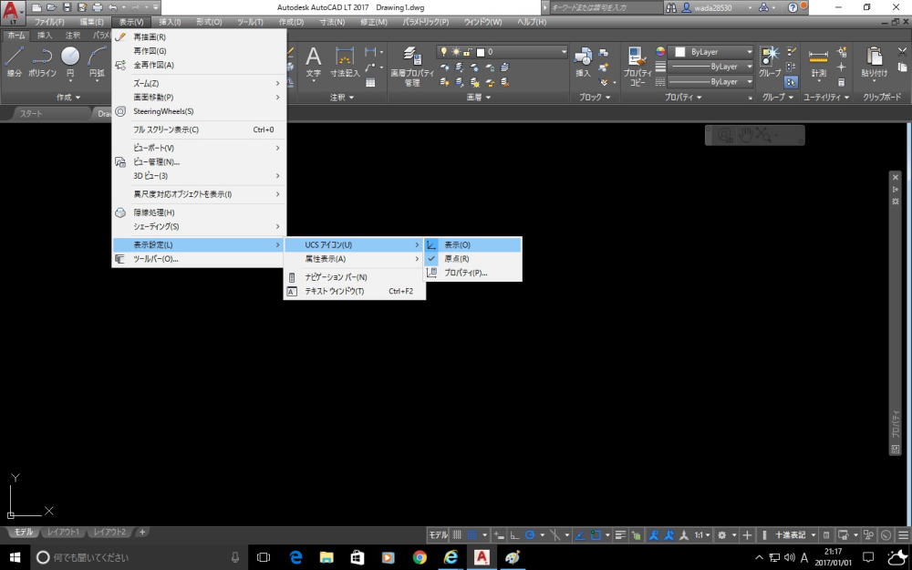Click ビュー管理(N)... menu entry
Screen dimensions: 912x570
(198, 161)
